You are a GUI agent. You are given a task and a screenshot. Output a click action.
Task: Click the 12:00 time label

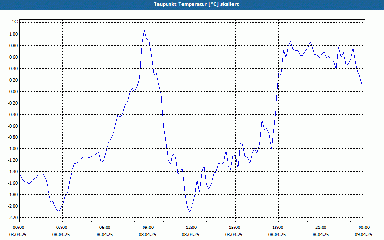191,228
